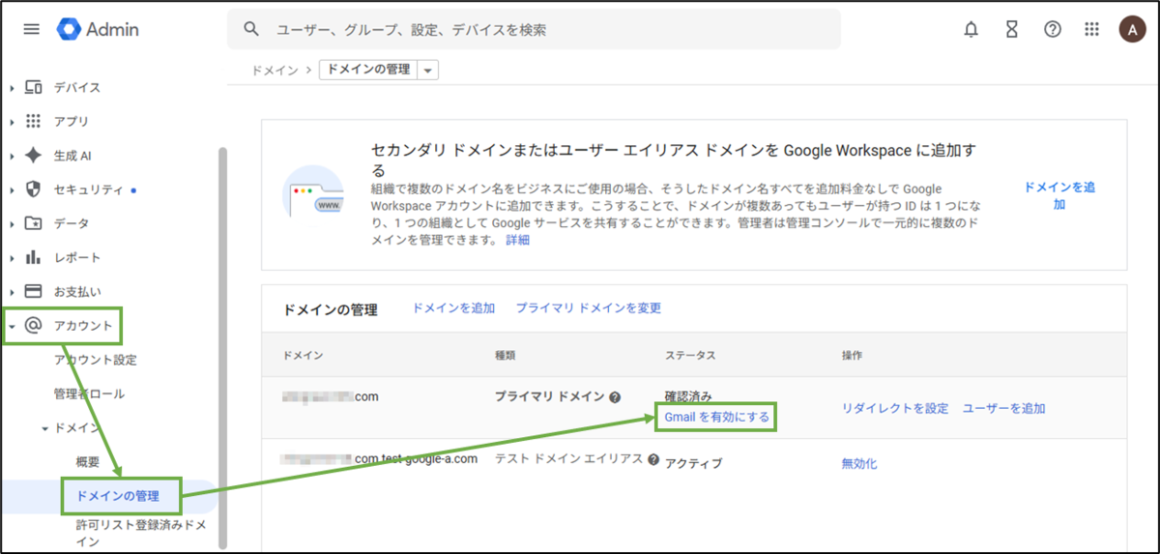The width and height of the screenshot is (1160, 554).
Task: Click the search magnifier icon
Action: (x=251, y=29)
